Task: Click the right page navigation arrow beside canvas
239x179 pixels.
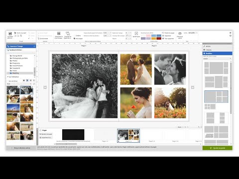Action: [x=193, y=88]
